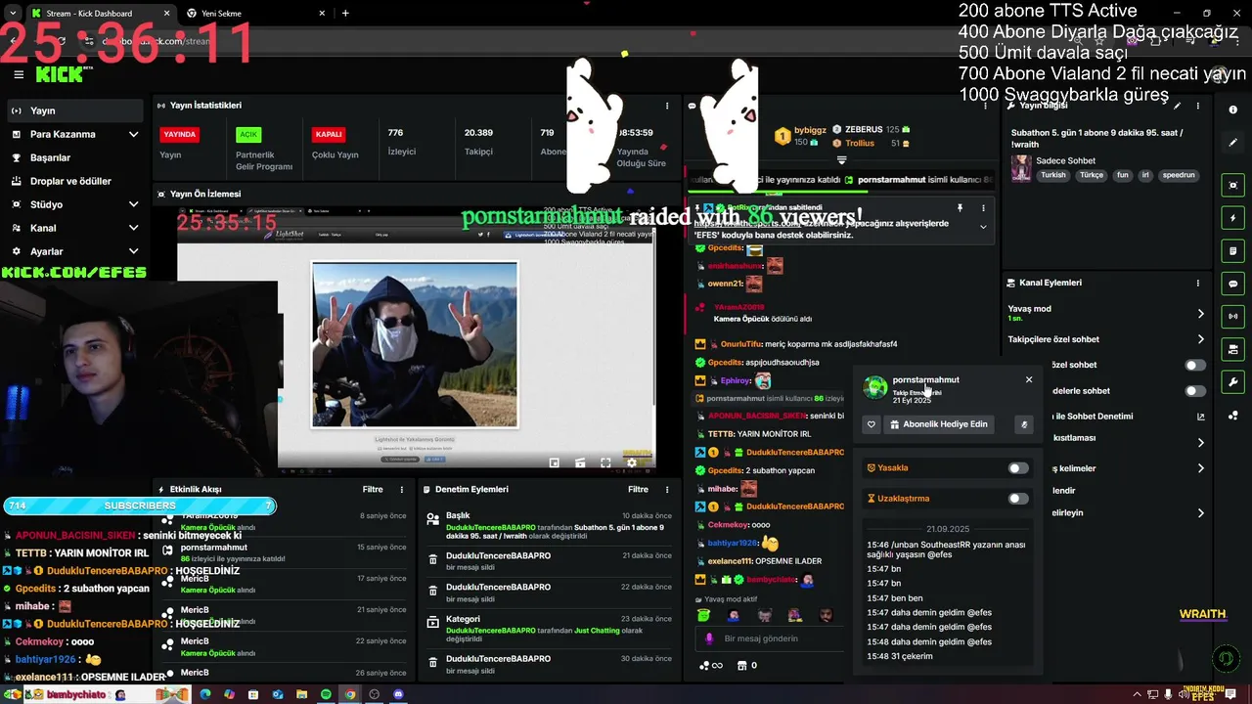Edit the stream info with pencil icon
The height and width of the screenshot is (704, 1252).
click(x=1178, y=106)
